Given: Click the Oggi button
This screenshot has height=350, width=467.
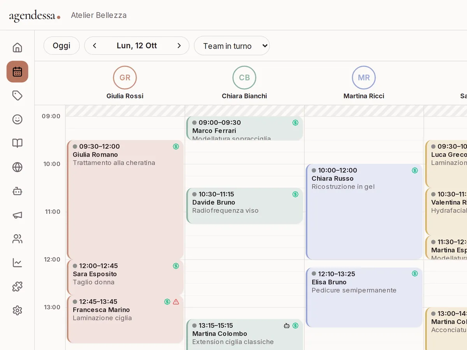Looking at the screenshot, I should [x=61, y=46].
